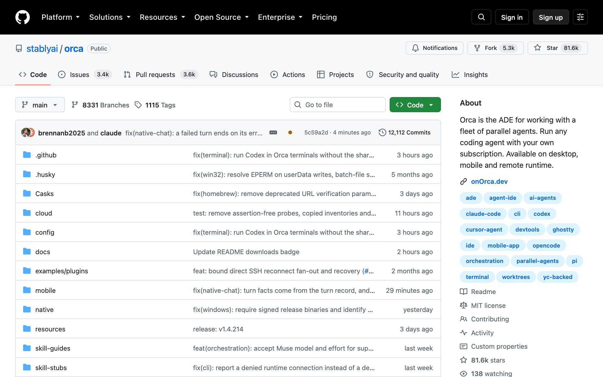Click the pending status dot on latest commit
The width and height of the screenshot is (603, 377).
click(290, 133)
